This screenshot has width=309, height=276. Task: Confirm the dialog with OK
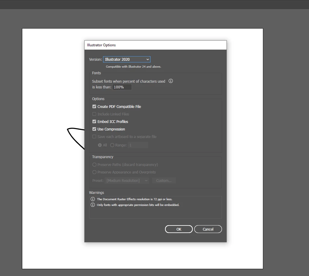pos(179,229)
